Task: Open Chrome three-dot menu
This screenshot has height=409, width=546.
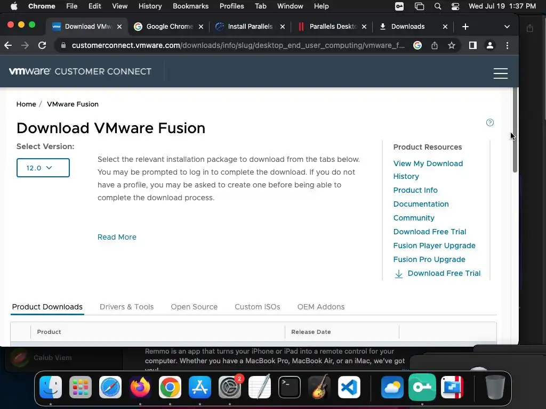Action: [x=507, y=45]
